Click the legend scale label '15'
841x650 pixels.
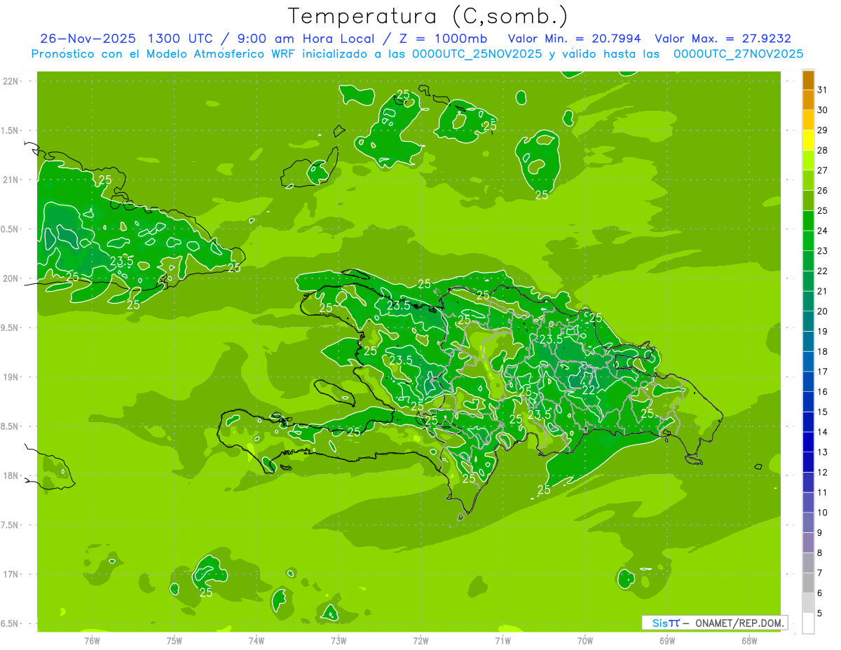823,412
